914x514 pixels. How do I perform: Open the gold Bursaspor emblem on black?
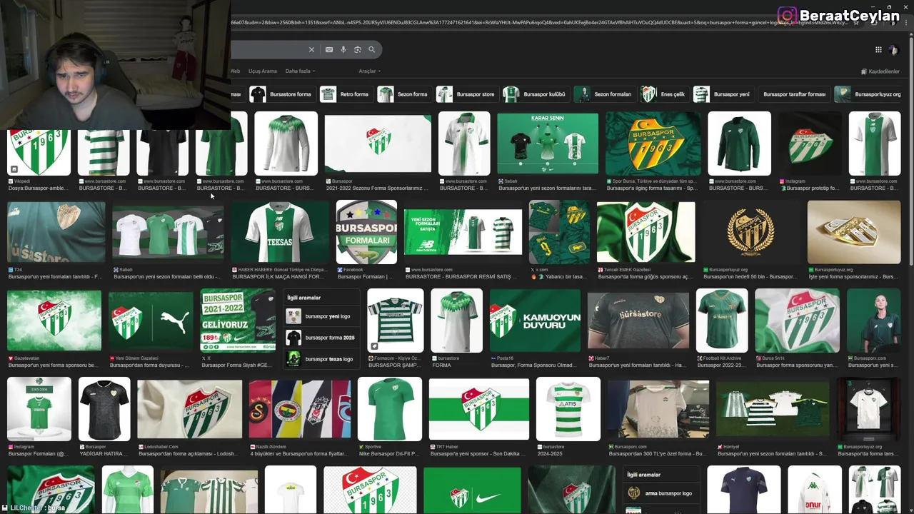click(750, 232)
